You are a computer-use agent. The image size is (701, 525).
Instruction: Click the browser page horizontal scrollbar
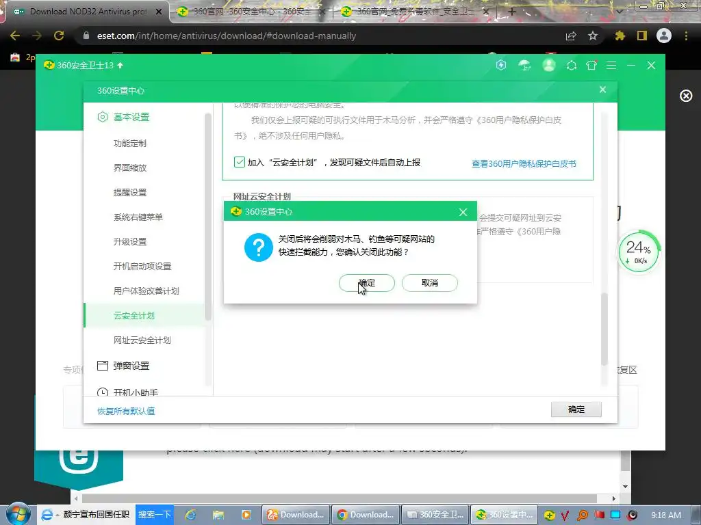coord(340,498)
